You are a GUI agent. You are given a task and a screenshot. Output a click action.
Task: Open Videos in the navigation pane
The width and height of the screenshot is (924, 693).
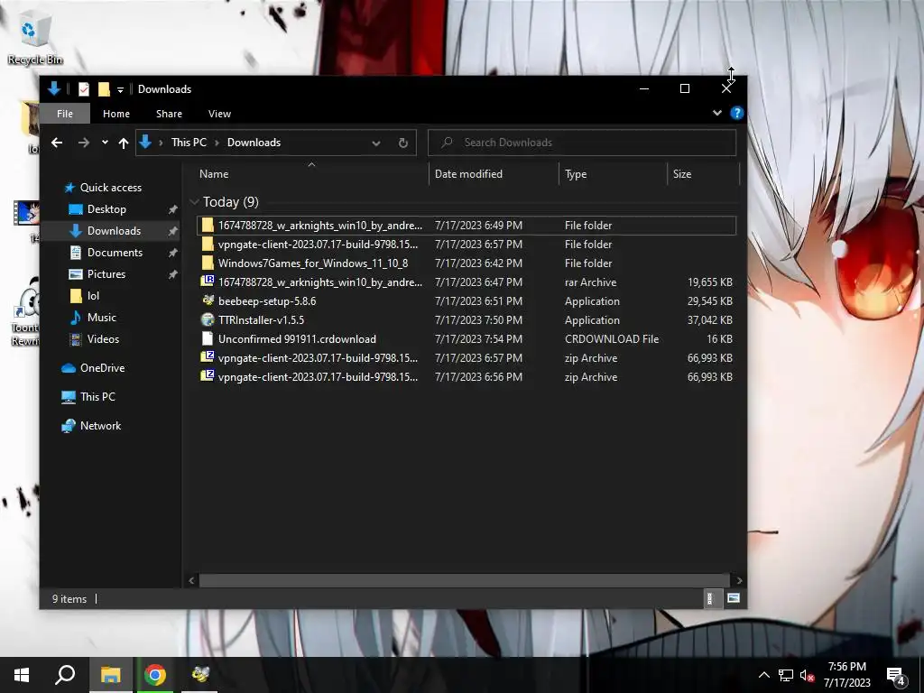(103, 339)
